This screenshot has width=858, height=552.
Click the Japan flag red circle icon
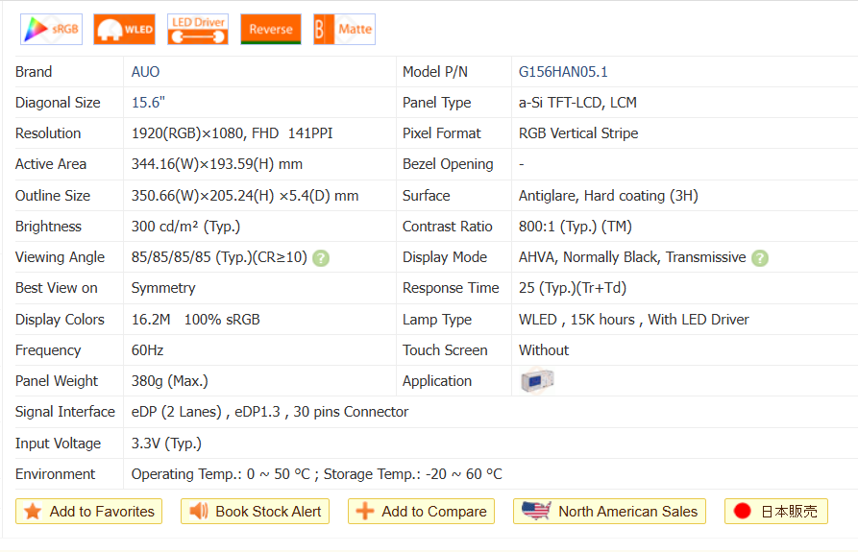(742, 512)
